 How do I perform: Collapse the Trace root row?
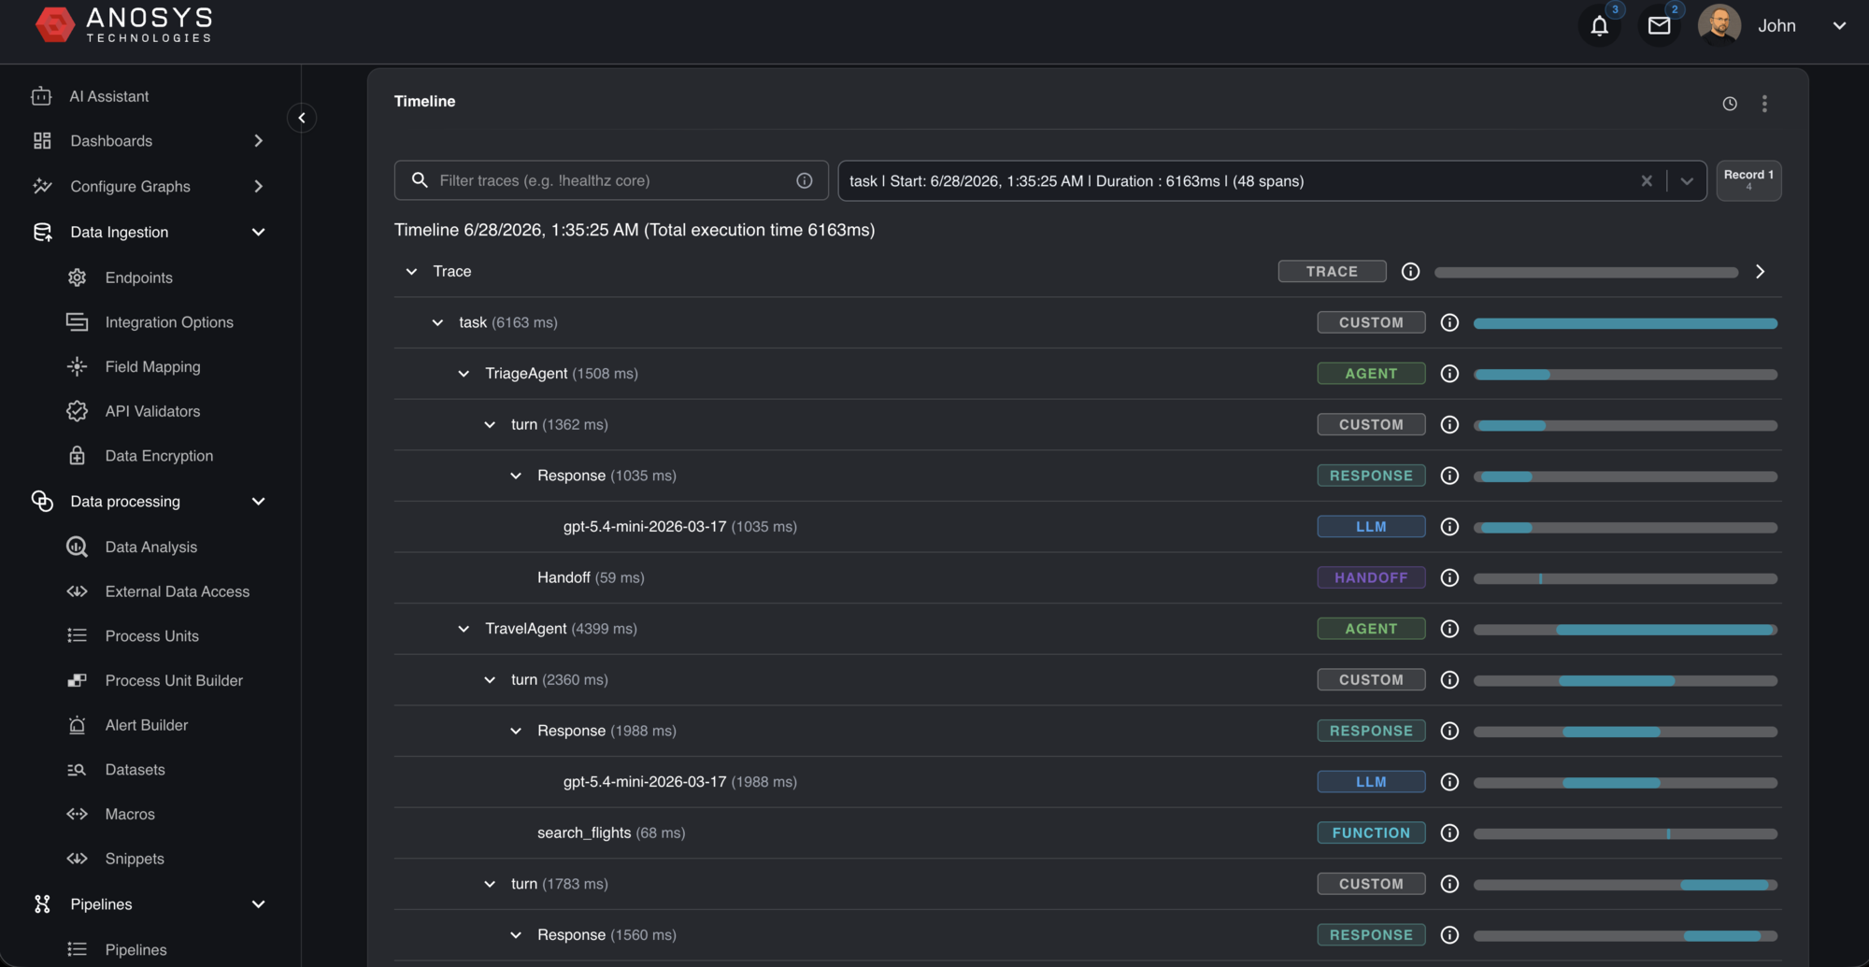[411, 272]
